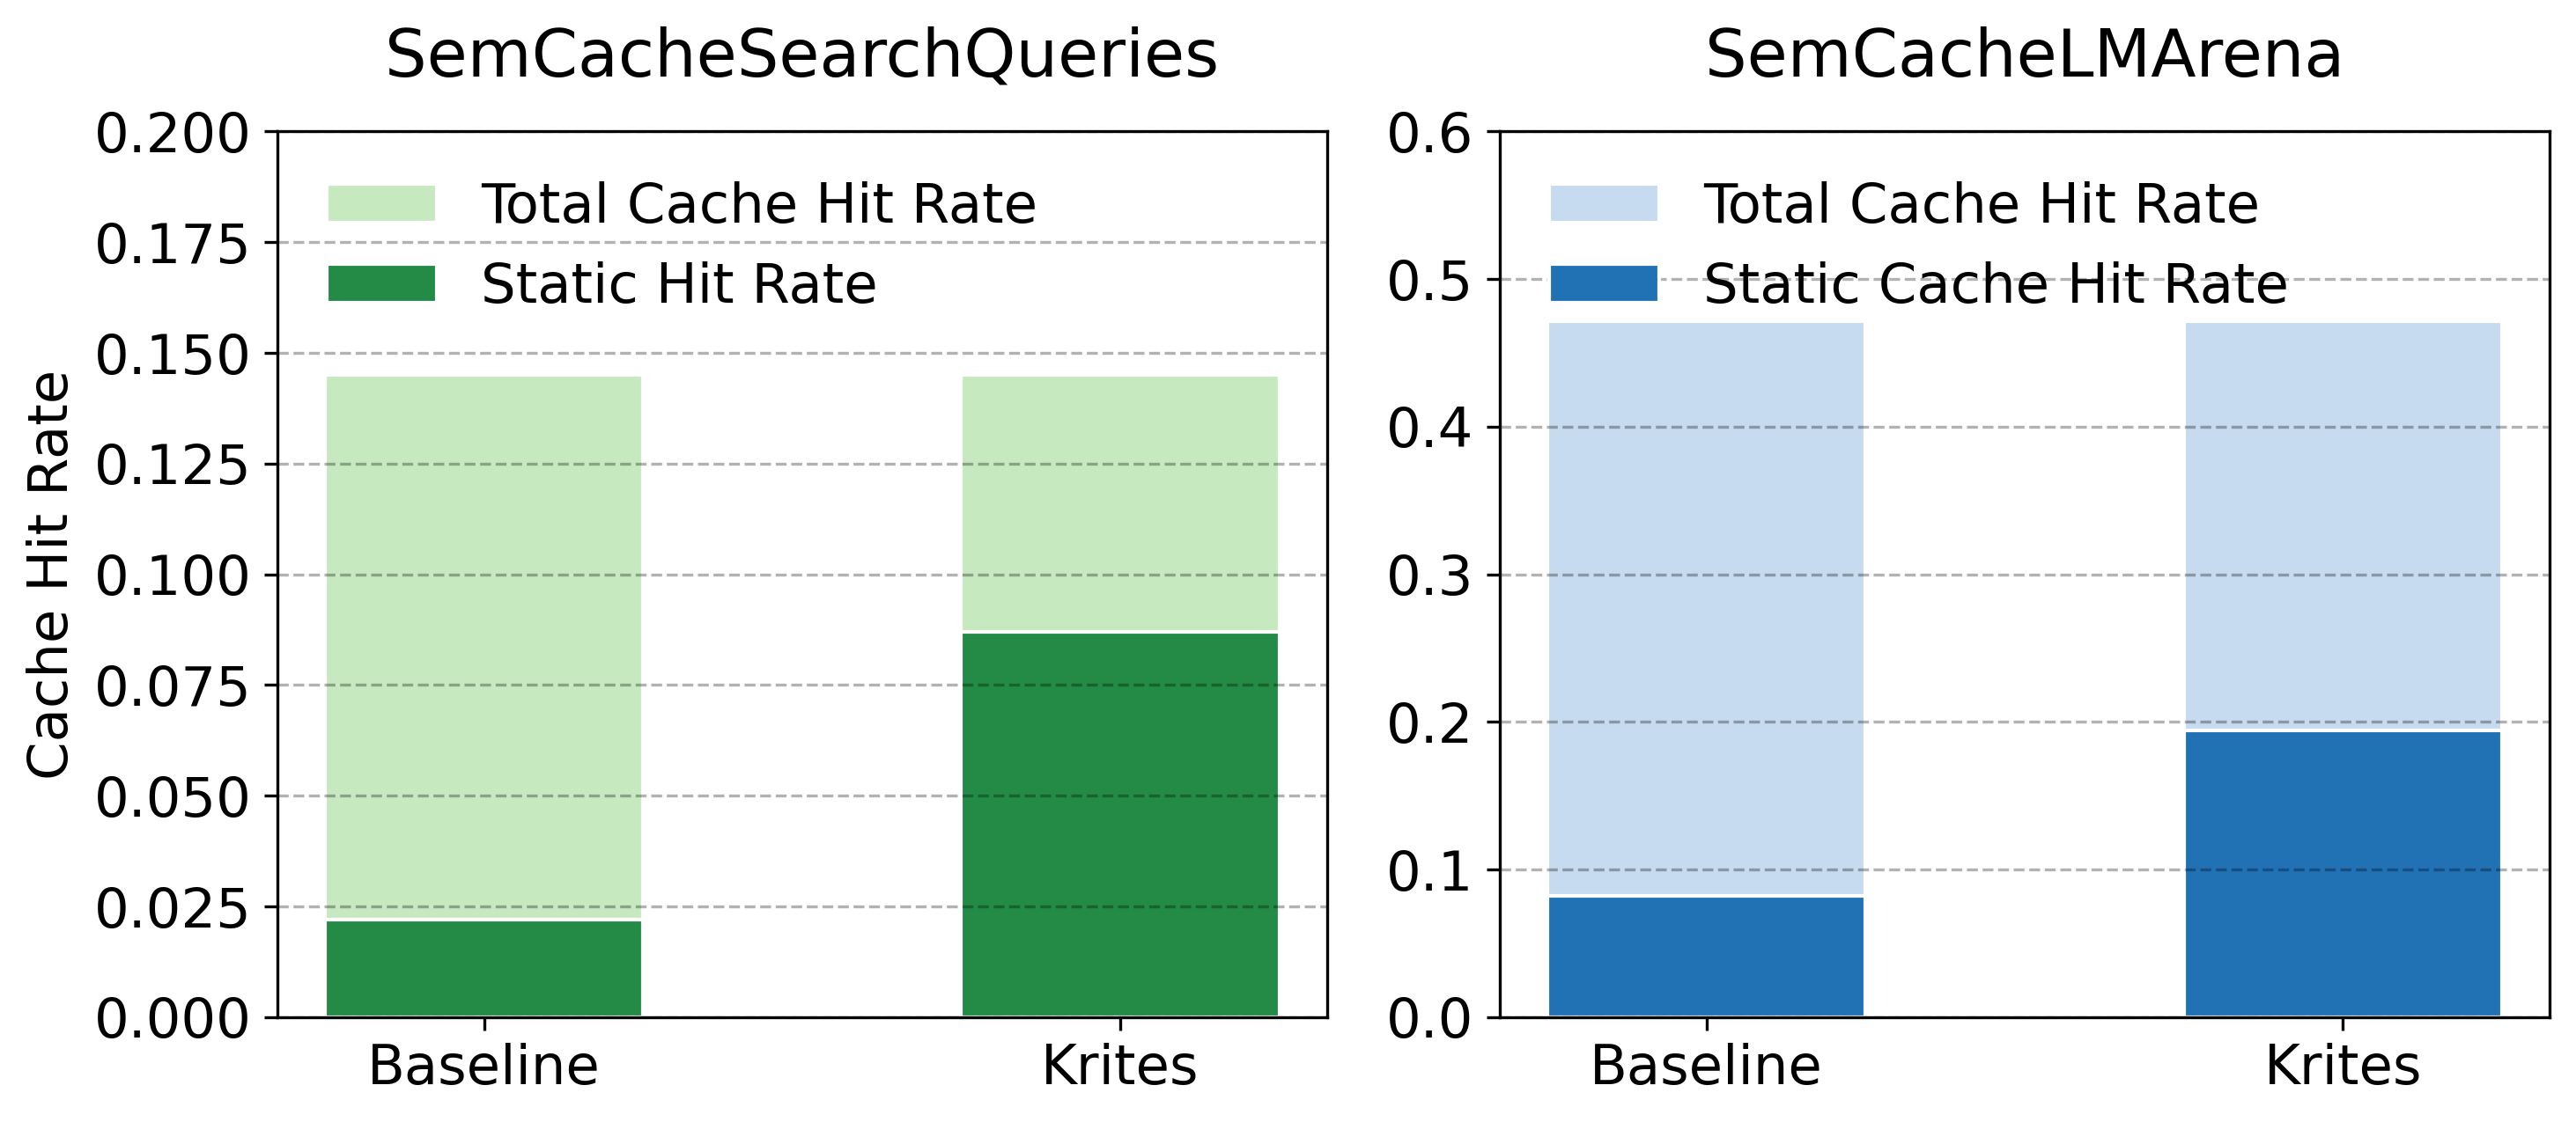Click the light blue segment of the Krites bar
The height and width of the screenshot is (1122, 2576).
click(2343, 525)
